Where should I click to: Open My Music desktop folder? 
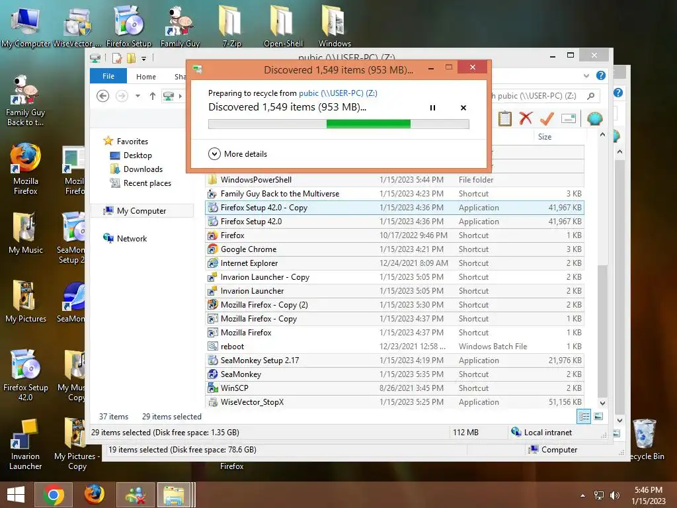(26, 233)
